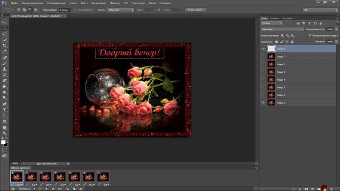This screenshot has height=191, width=340.
Task: Go to next animation frame
Action: pyautogui.click(x=60, y=189)
